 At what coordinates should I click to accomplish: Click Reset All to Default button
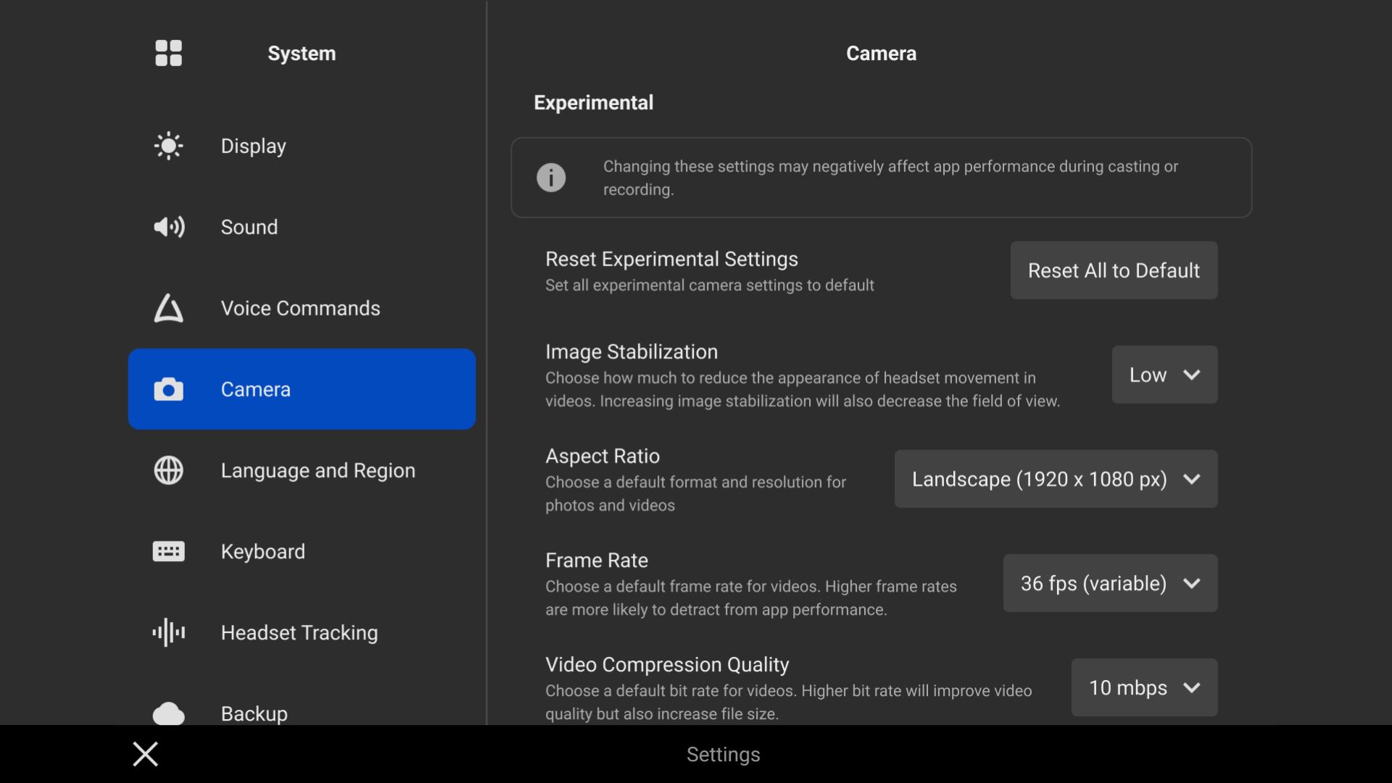1114,270
